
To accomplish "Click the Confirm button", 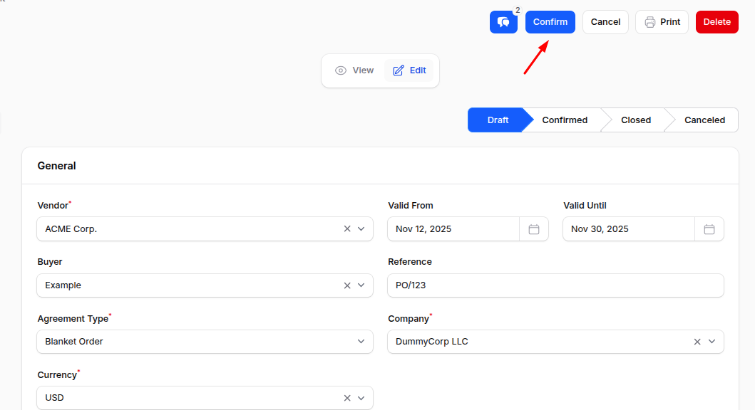I will [550, 22].
